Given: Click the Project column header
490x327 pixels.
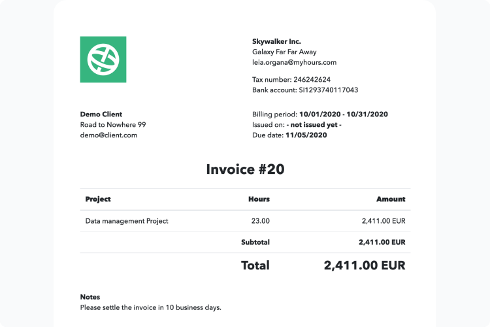Looking at the screenshot, I should (98, 199).
